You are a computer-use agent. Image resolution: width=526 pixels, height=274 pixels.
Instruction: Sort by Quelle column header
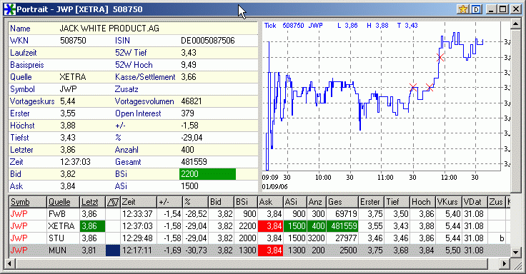(63, 202)
